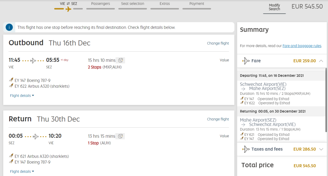Go to the Seat selection step
The image size is (328, 176).
click(133, 4)
